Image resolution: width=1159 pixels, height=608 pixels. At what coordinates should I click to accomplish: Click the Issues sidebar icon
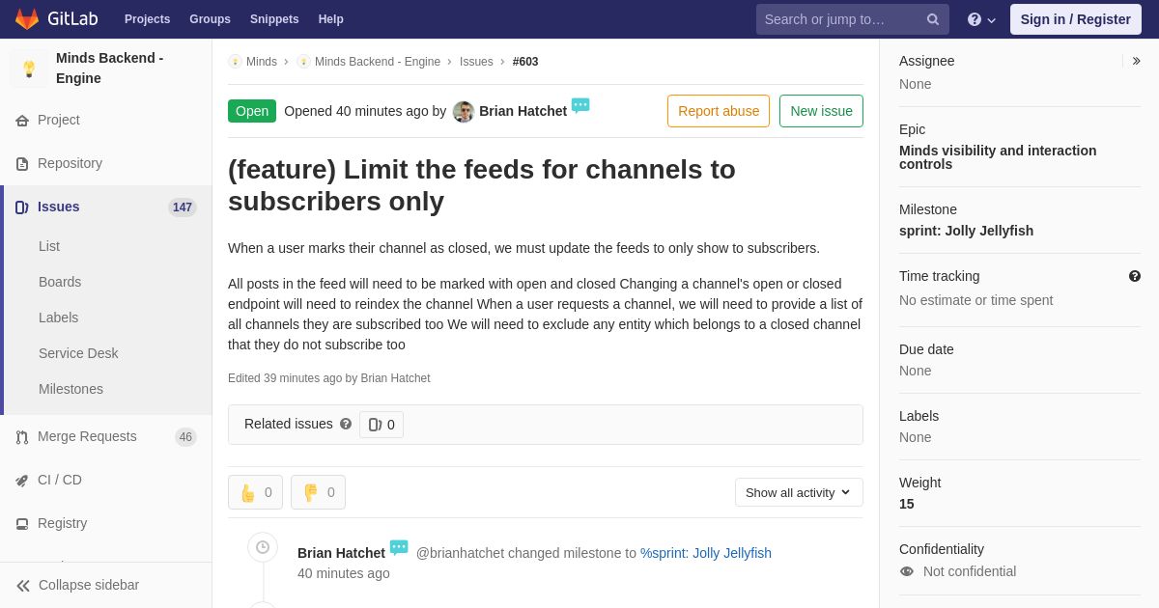click(x=22, y=207)
